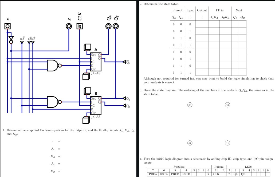Click the inverter below switch X
Viewport: 275px width, 177px height.
tap(11, 39)
